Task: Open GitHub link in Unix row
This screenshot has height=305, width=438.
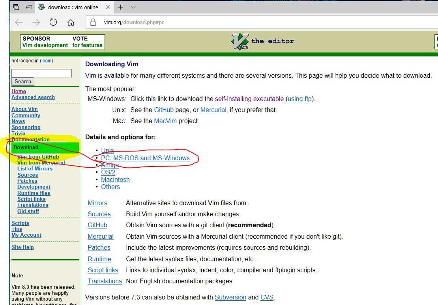Action: [x=164, y=110]
